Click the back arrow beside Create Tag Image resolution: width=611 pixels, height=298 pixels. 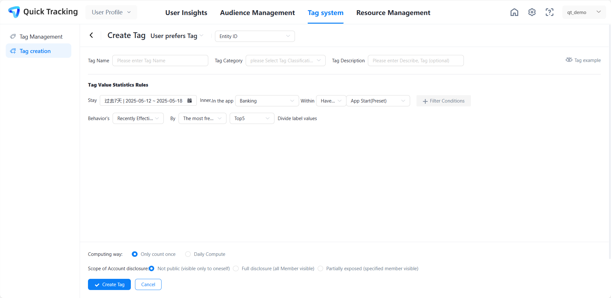(91, 35)
